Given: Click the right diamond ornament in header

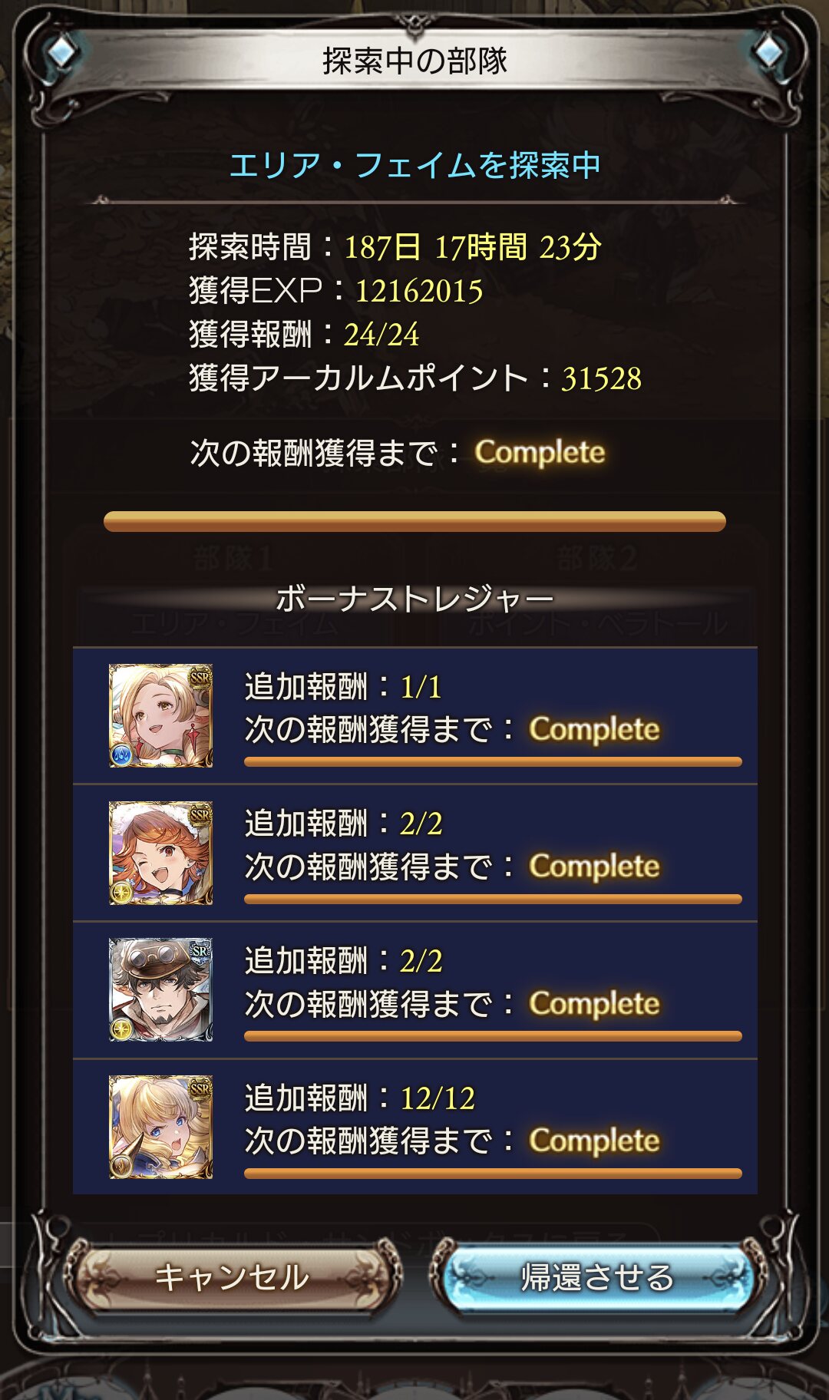Looking at the screenshot, I should coord(768,51).
